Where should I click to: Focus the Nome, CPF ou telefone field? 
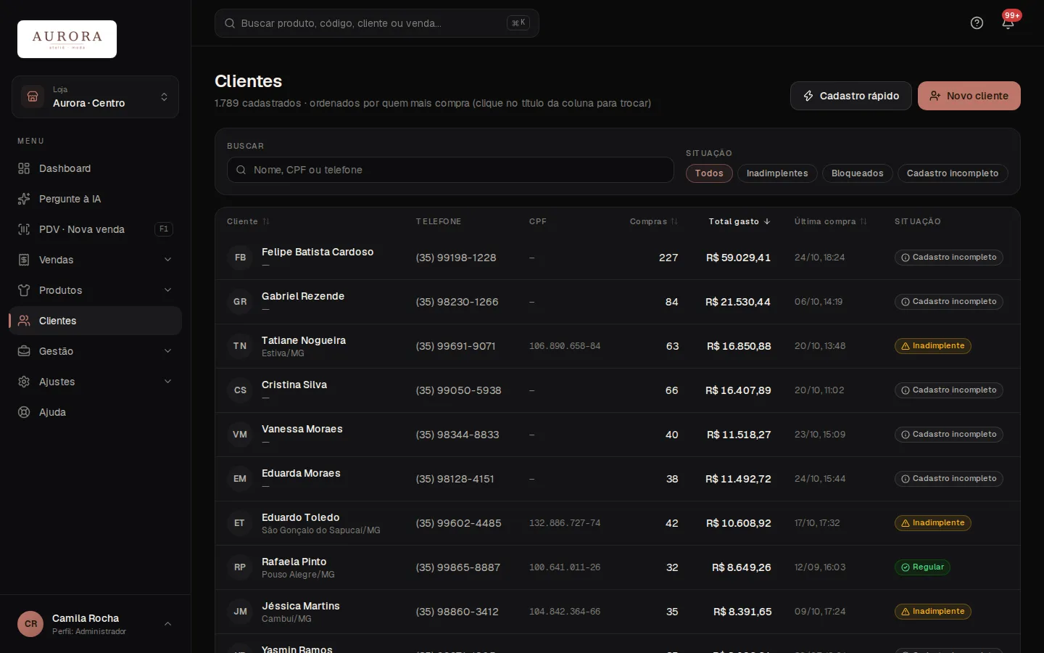pos(450,170)
